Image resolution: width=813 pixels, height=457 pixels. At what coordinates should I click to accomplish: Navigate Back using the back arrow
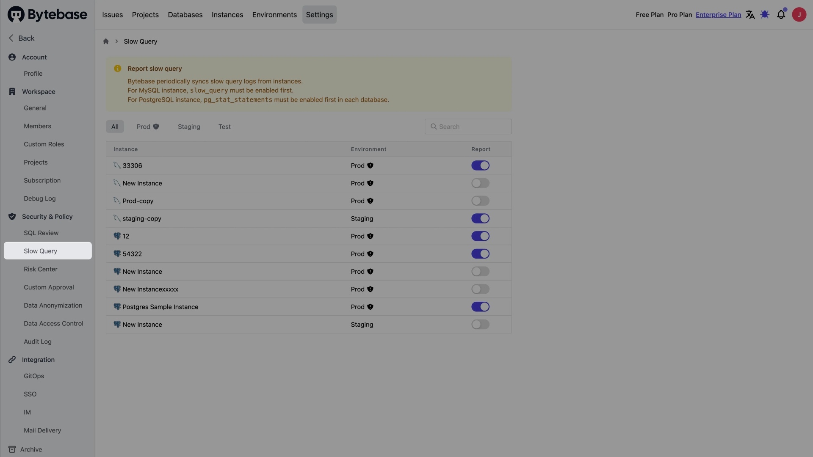point(11,37)
